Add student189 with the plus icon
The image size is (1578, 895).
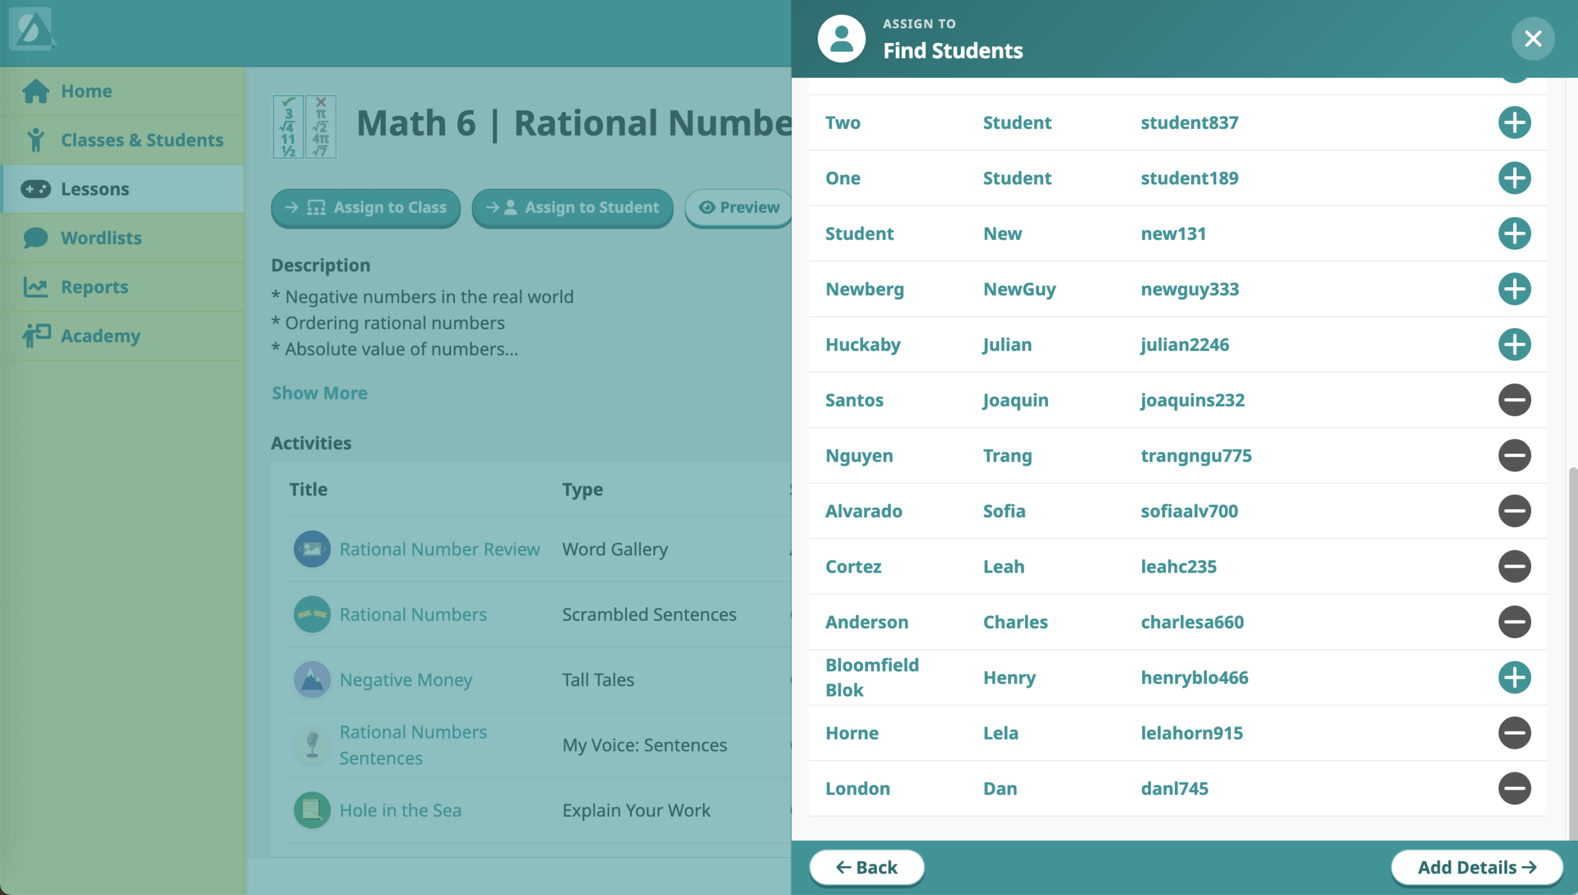[x=1514, y=178]
